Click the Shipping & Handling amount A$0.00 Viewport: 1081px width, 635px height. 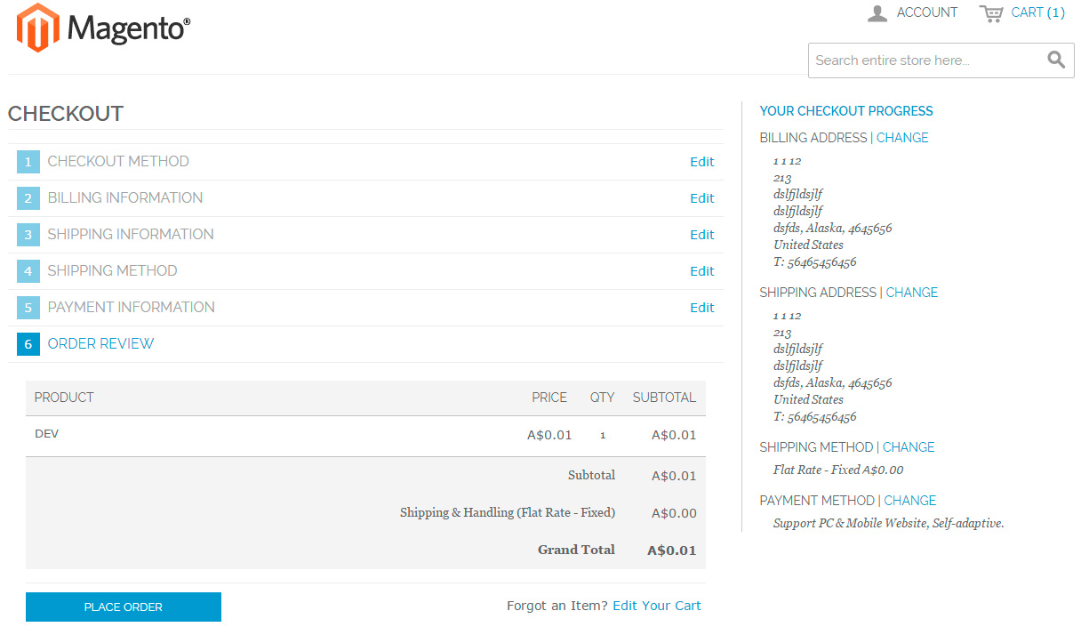(x=674, y=513)
